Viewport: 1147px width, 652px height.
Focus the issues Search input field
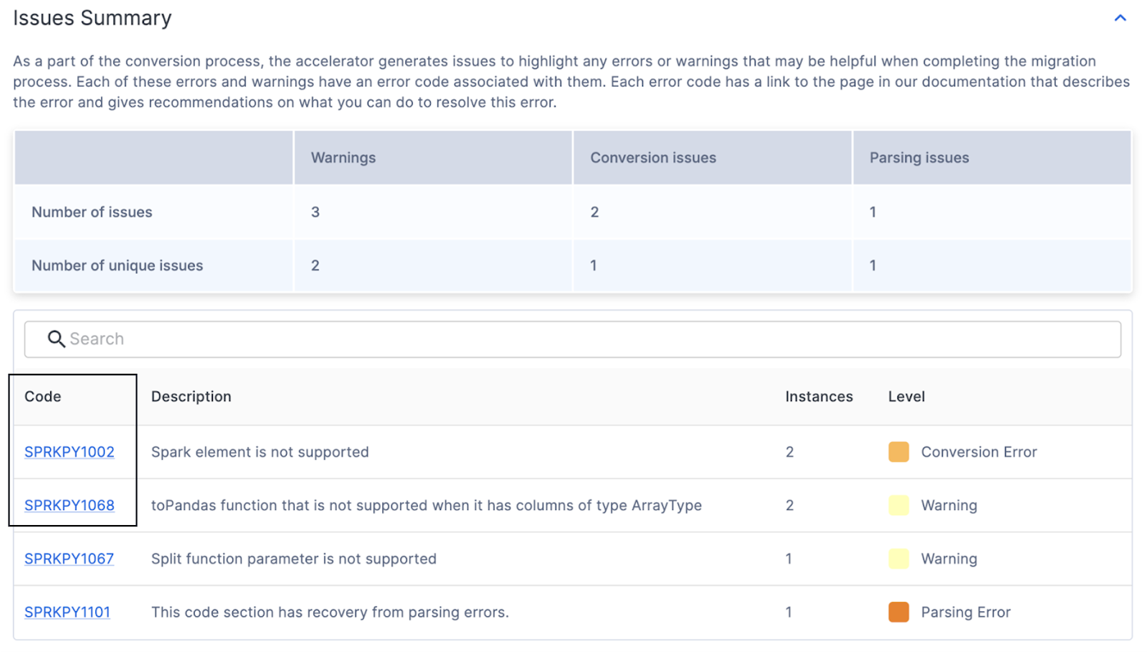(573, 339)
